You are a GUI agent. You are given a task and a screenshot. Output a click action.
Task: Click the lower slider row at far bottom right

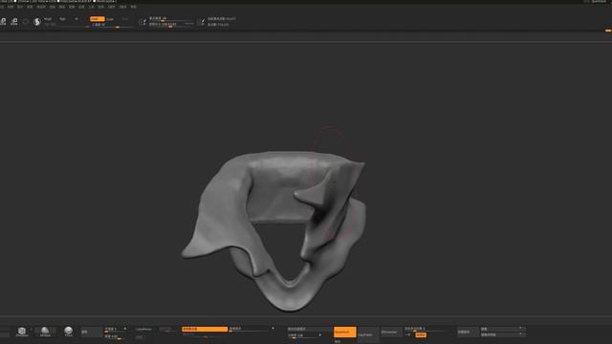[x=502, y=334]
